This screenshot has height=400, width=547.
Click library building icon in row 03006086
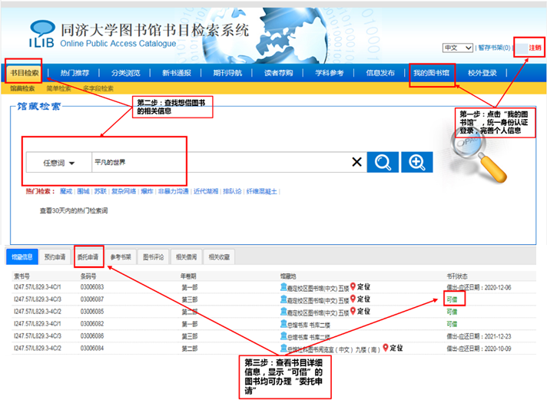283,336
